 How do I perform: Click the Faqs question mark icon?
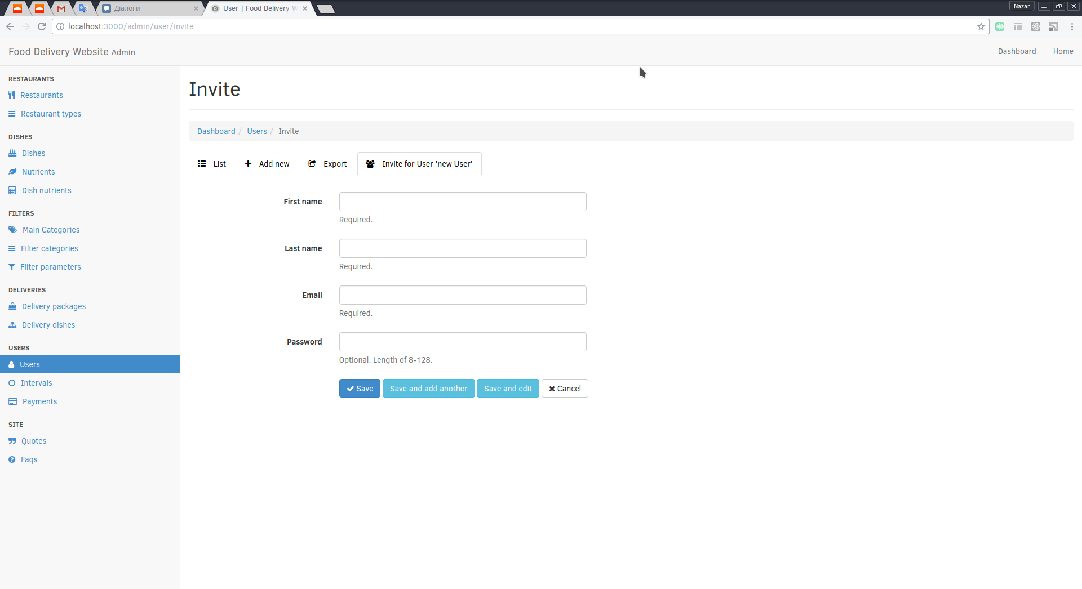[x=12, y=459]
